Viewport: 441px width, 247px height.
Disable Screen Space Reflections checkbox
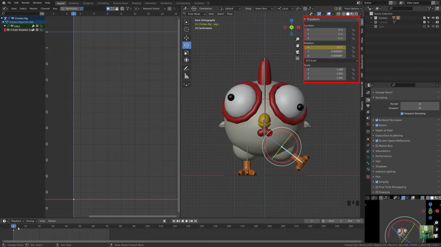377,141
